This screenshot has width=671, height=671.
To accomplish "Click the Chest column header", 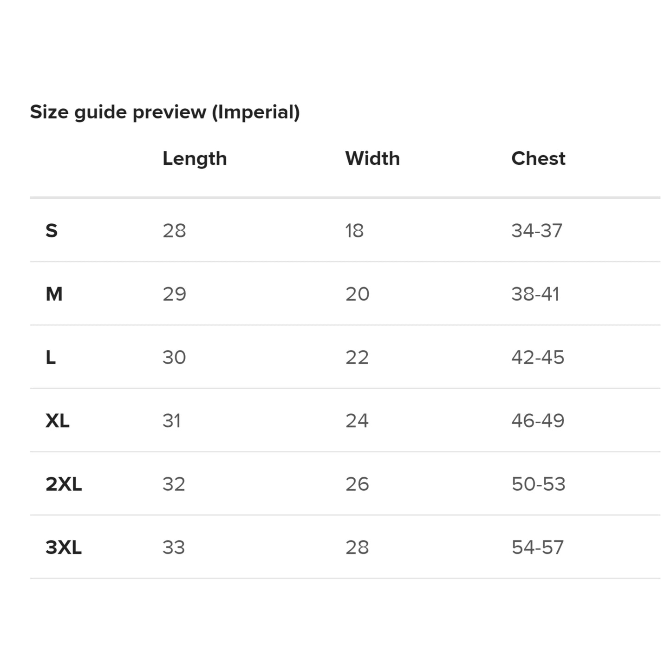I will [538, 159].
